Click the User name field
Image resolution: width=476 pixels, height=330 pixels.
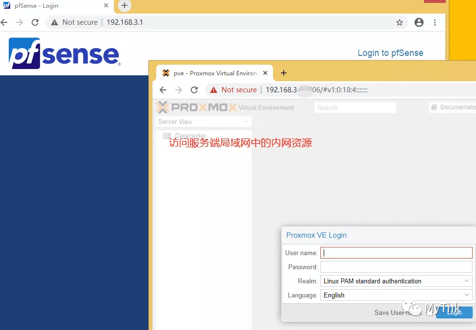click(x=396, y=253)
